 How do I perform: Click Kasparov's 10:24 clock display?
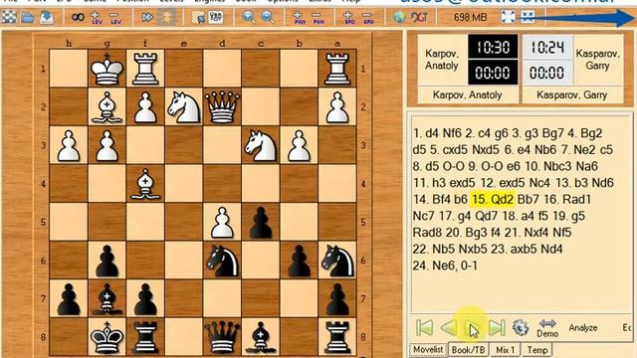(547, 47)
